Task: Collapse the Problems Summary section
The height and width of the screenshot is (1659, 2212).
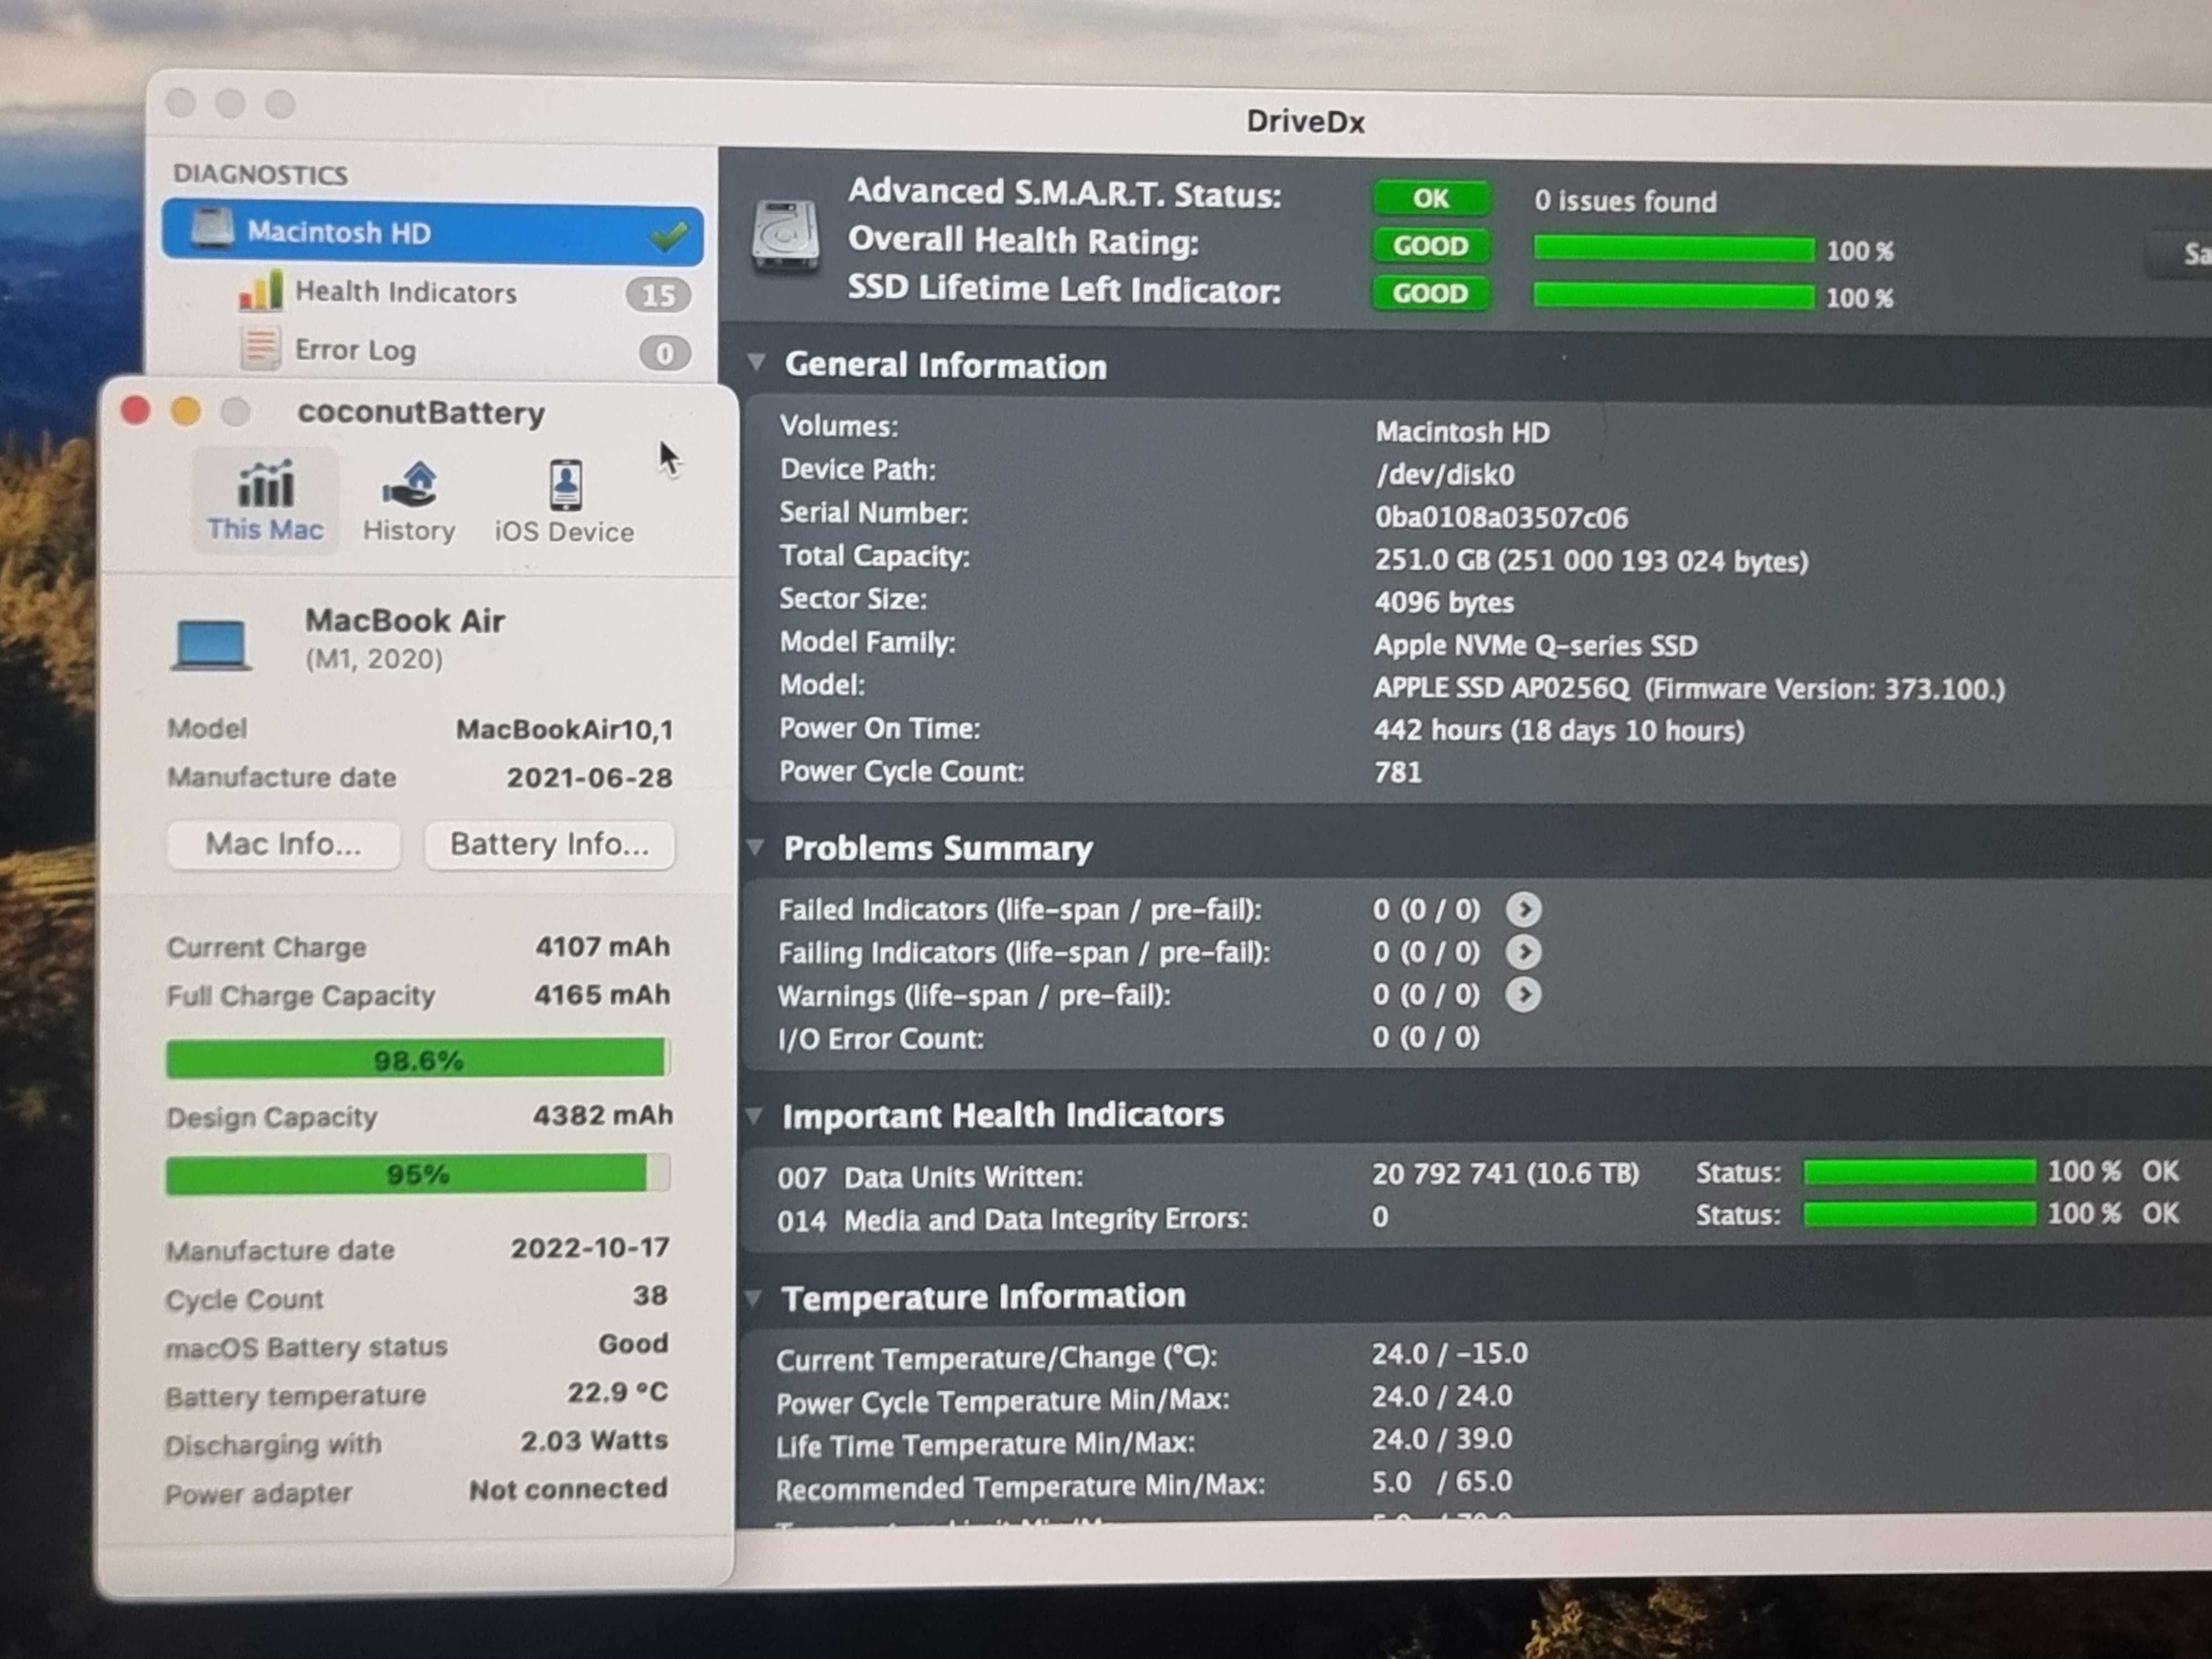Action: click(756, 848)
